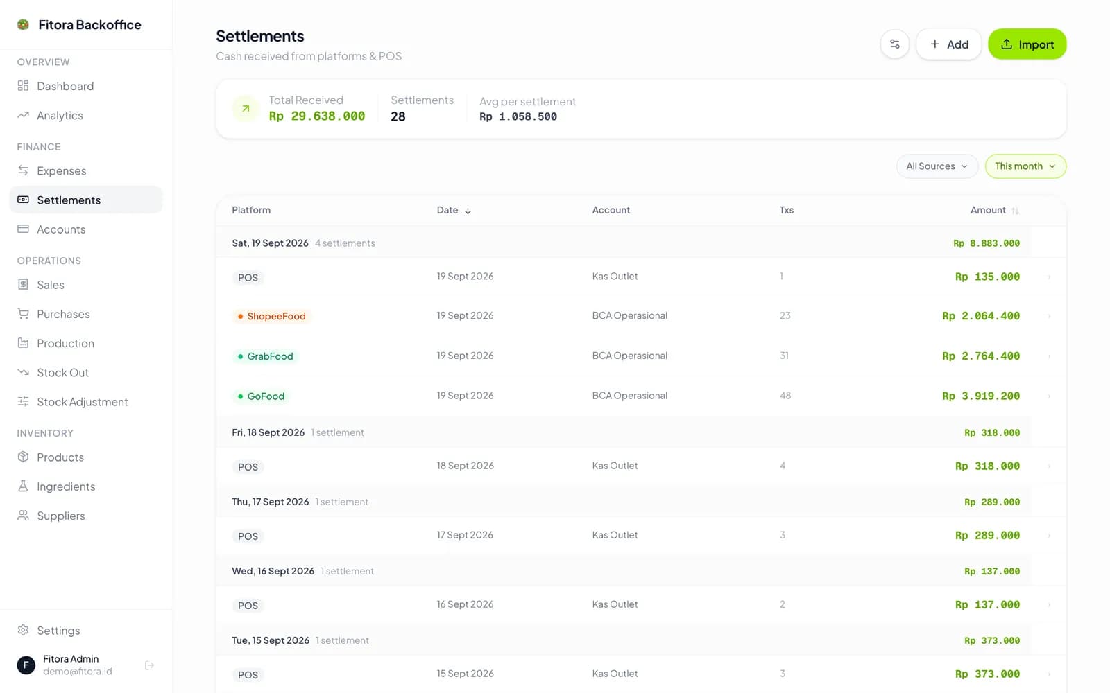Open Analytics via its chart icon

(23, 115)
